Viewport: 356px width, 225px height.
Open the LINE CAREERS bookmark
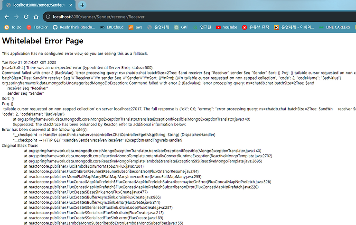click(x=335, y=27)
